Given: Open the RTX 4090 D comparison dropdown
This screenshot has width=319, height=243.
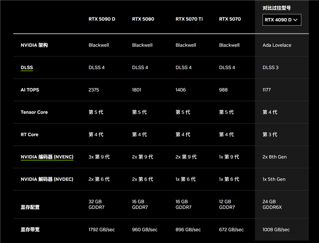Looking at the screenshot, I should (282, 20).
